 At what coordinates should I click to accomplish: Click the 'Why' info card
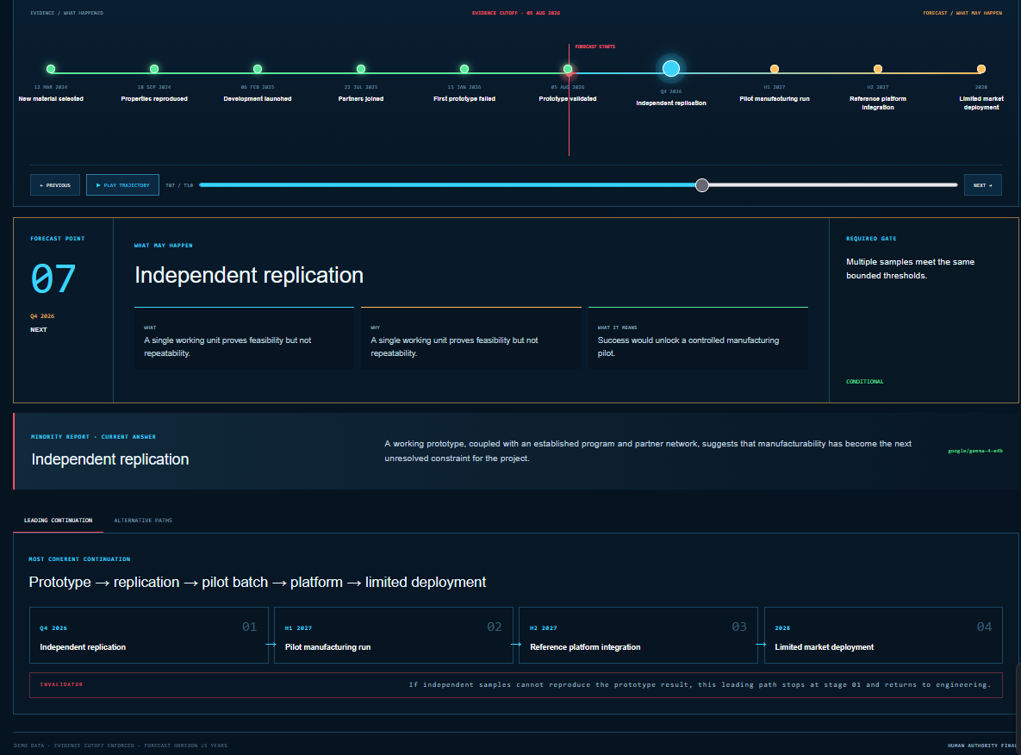pyautogui.click(x=470, y=338)
